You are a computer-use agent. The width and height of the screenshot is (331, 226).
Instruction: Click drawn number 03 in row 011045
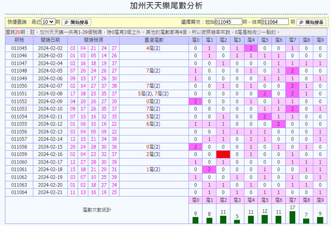(73, 48)
